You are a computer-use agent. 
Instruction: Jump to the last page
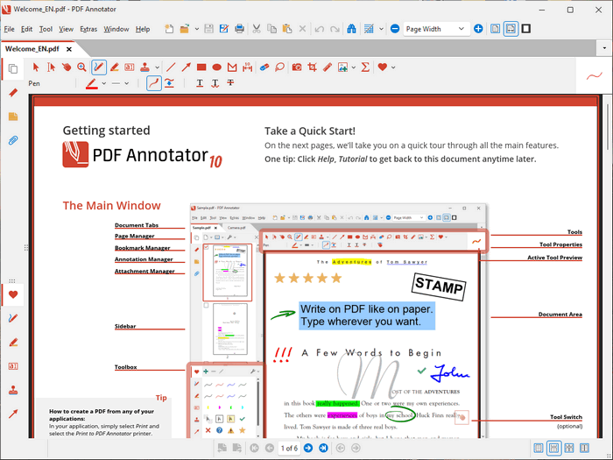(x=323, y=449)
